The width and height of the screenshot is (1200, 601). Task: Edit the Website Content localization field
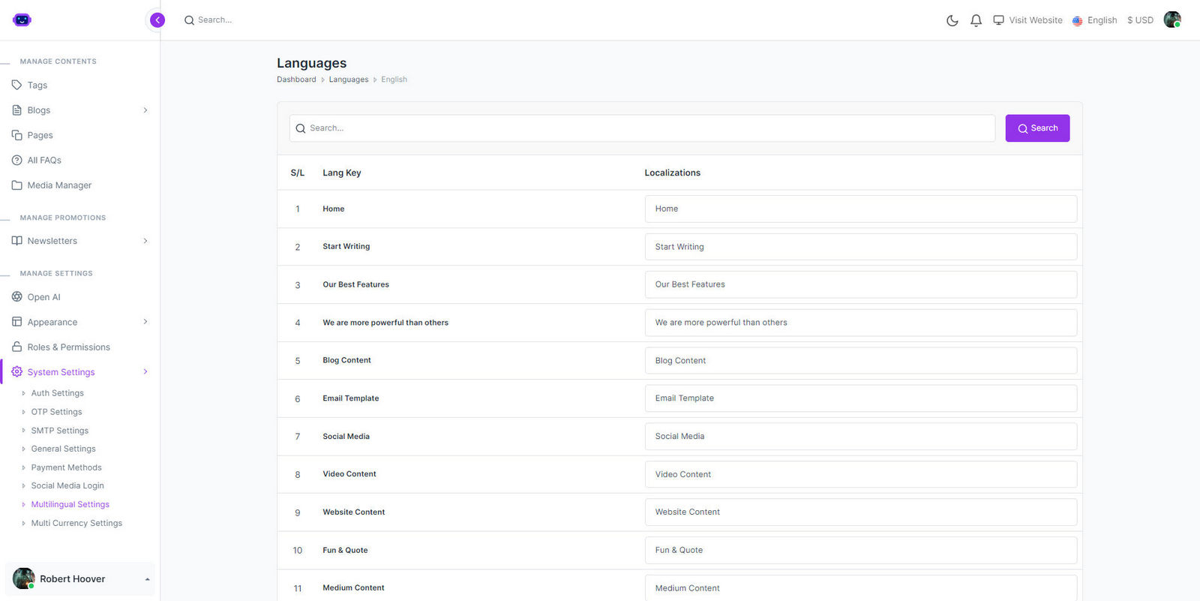pyautogui.click(x=861, y=512)
